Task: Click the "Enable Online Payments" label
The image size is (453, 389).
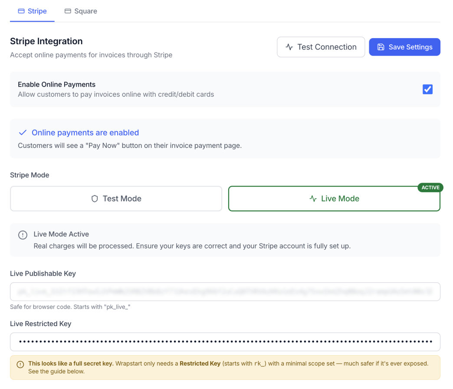Action: coord(56,84)
